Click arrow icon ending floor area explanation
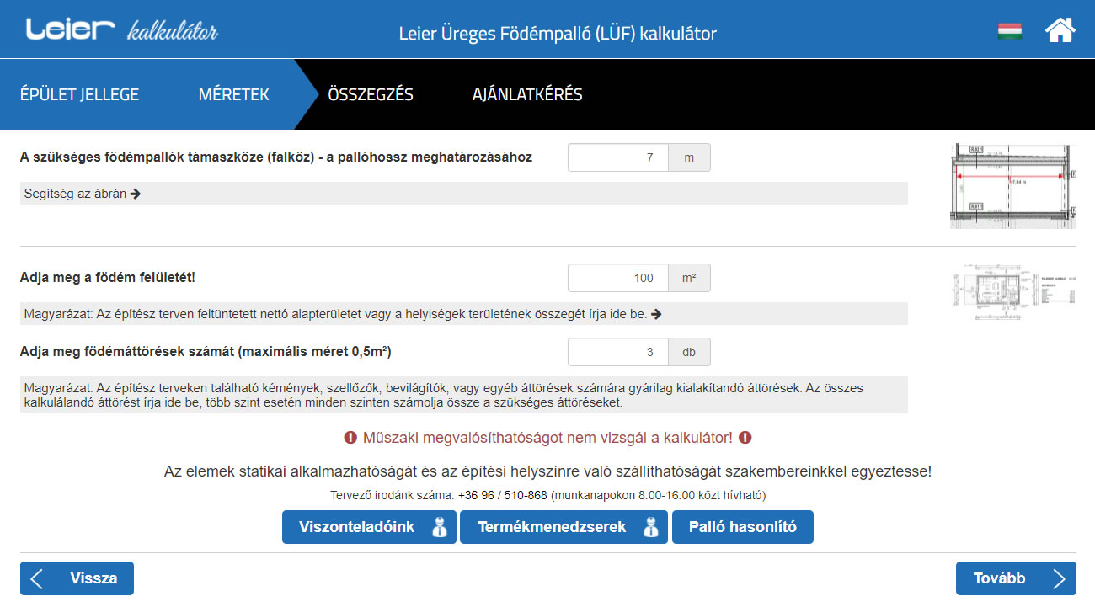The height and width of the screenshot is (607, 1095). click(x=657, y=314)
